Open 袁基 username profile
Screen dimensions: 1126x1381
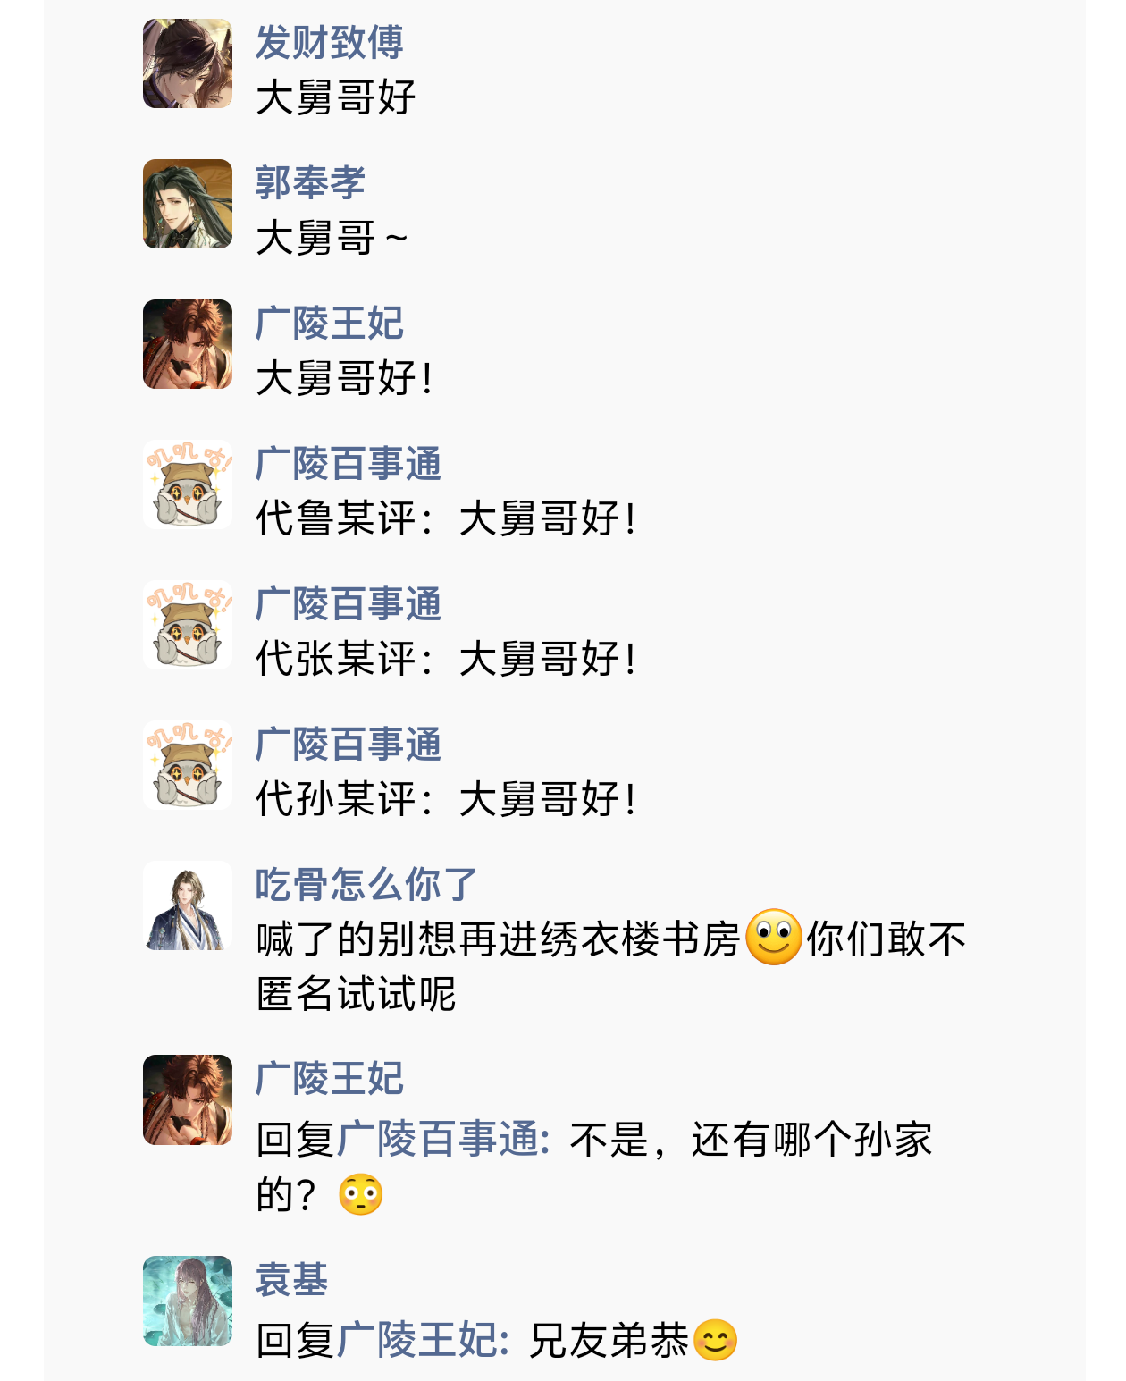tap(291, 1279)
